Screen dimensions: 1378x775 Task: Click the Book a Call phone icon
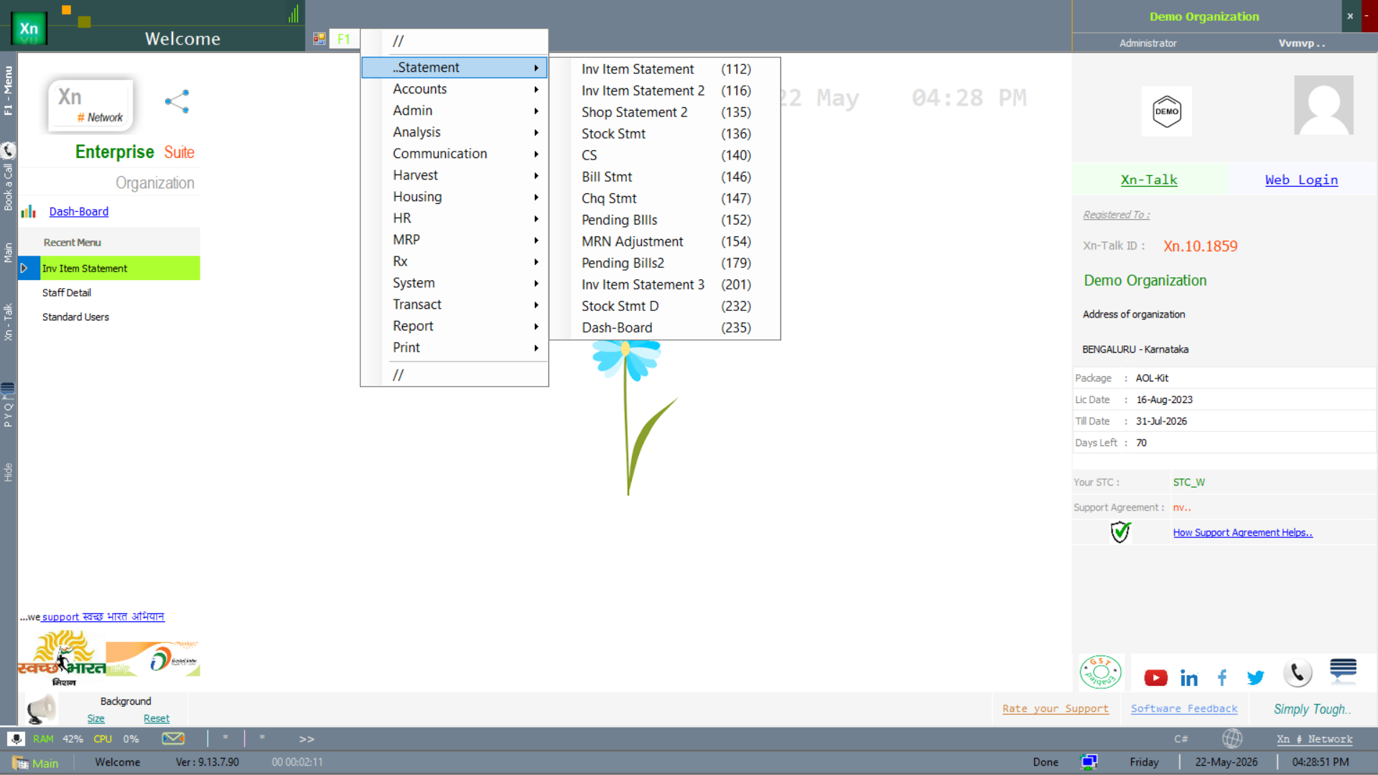(8, 151)
